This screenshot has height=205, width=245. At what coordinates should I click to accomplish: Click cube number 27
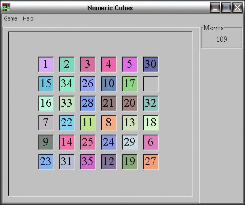coord(151,162)
